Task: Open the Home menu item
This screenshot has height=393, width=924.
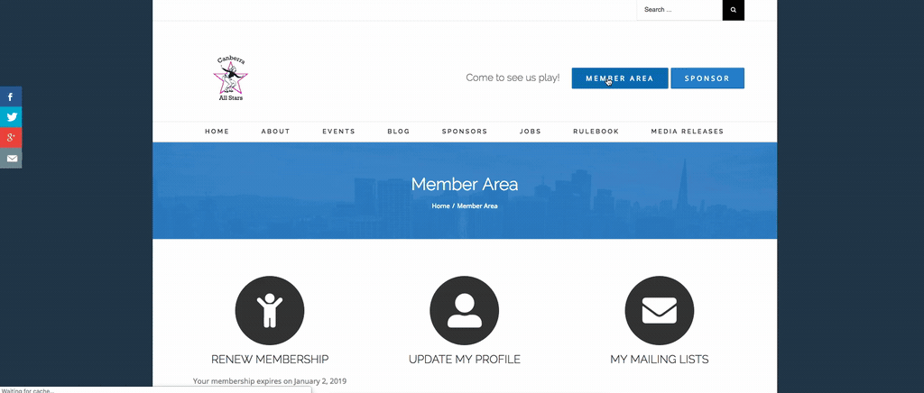Action: pos(217,132)
